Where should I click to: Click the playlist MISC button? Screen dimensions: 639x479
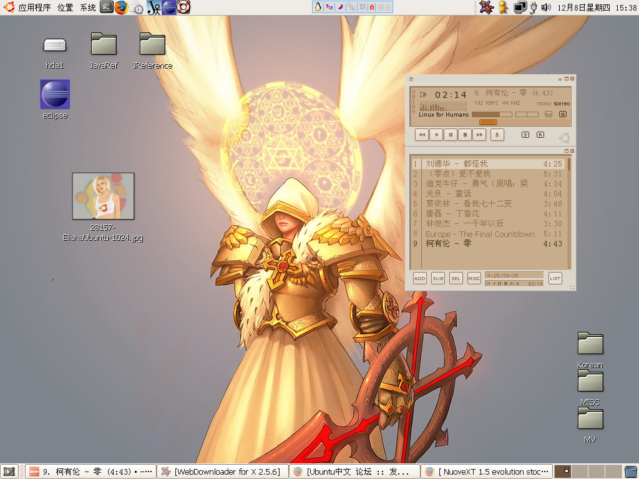coord(474,279)
